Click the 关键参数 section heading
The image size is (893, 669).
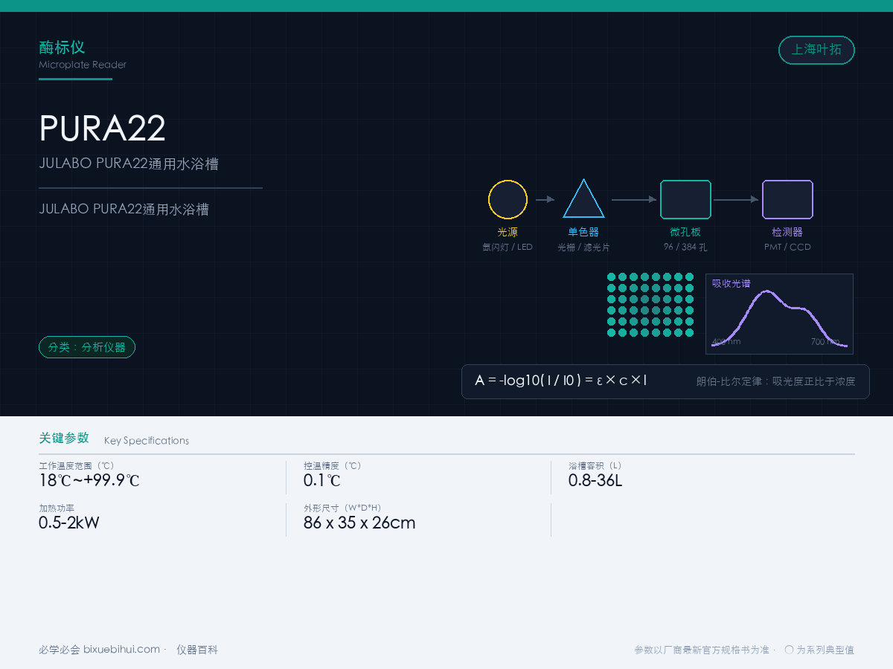[64, 438]
